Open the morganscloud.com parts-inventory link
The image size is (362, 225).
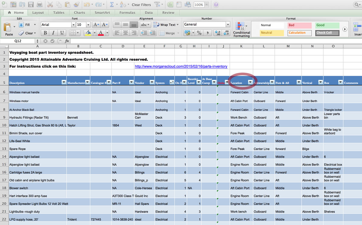click(181, 66)
